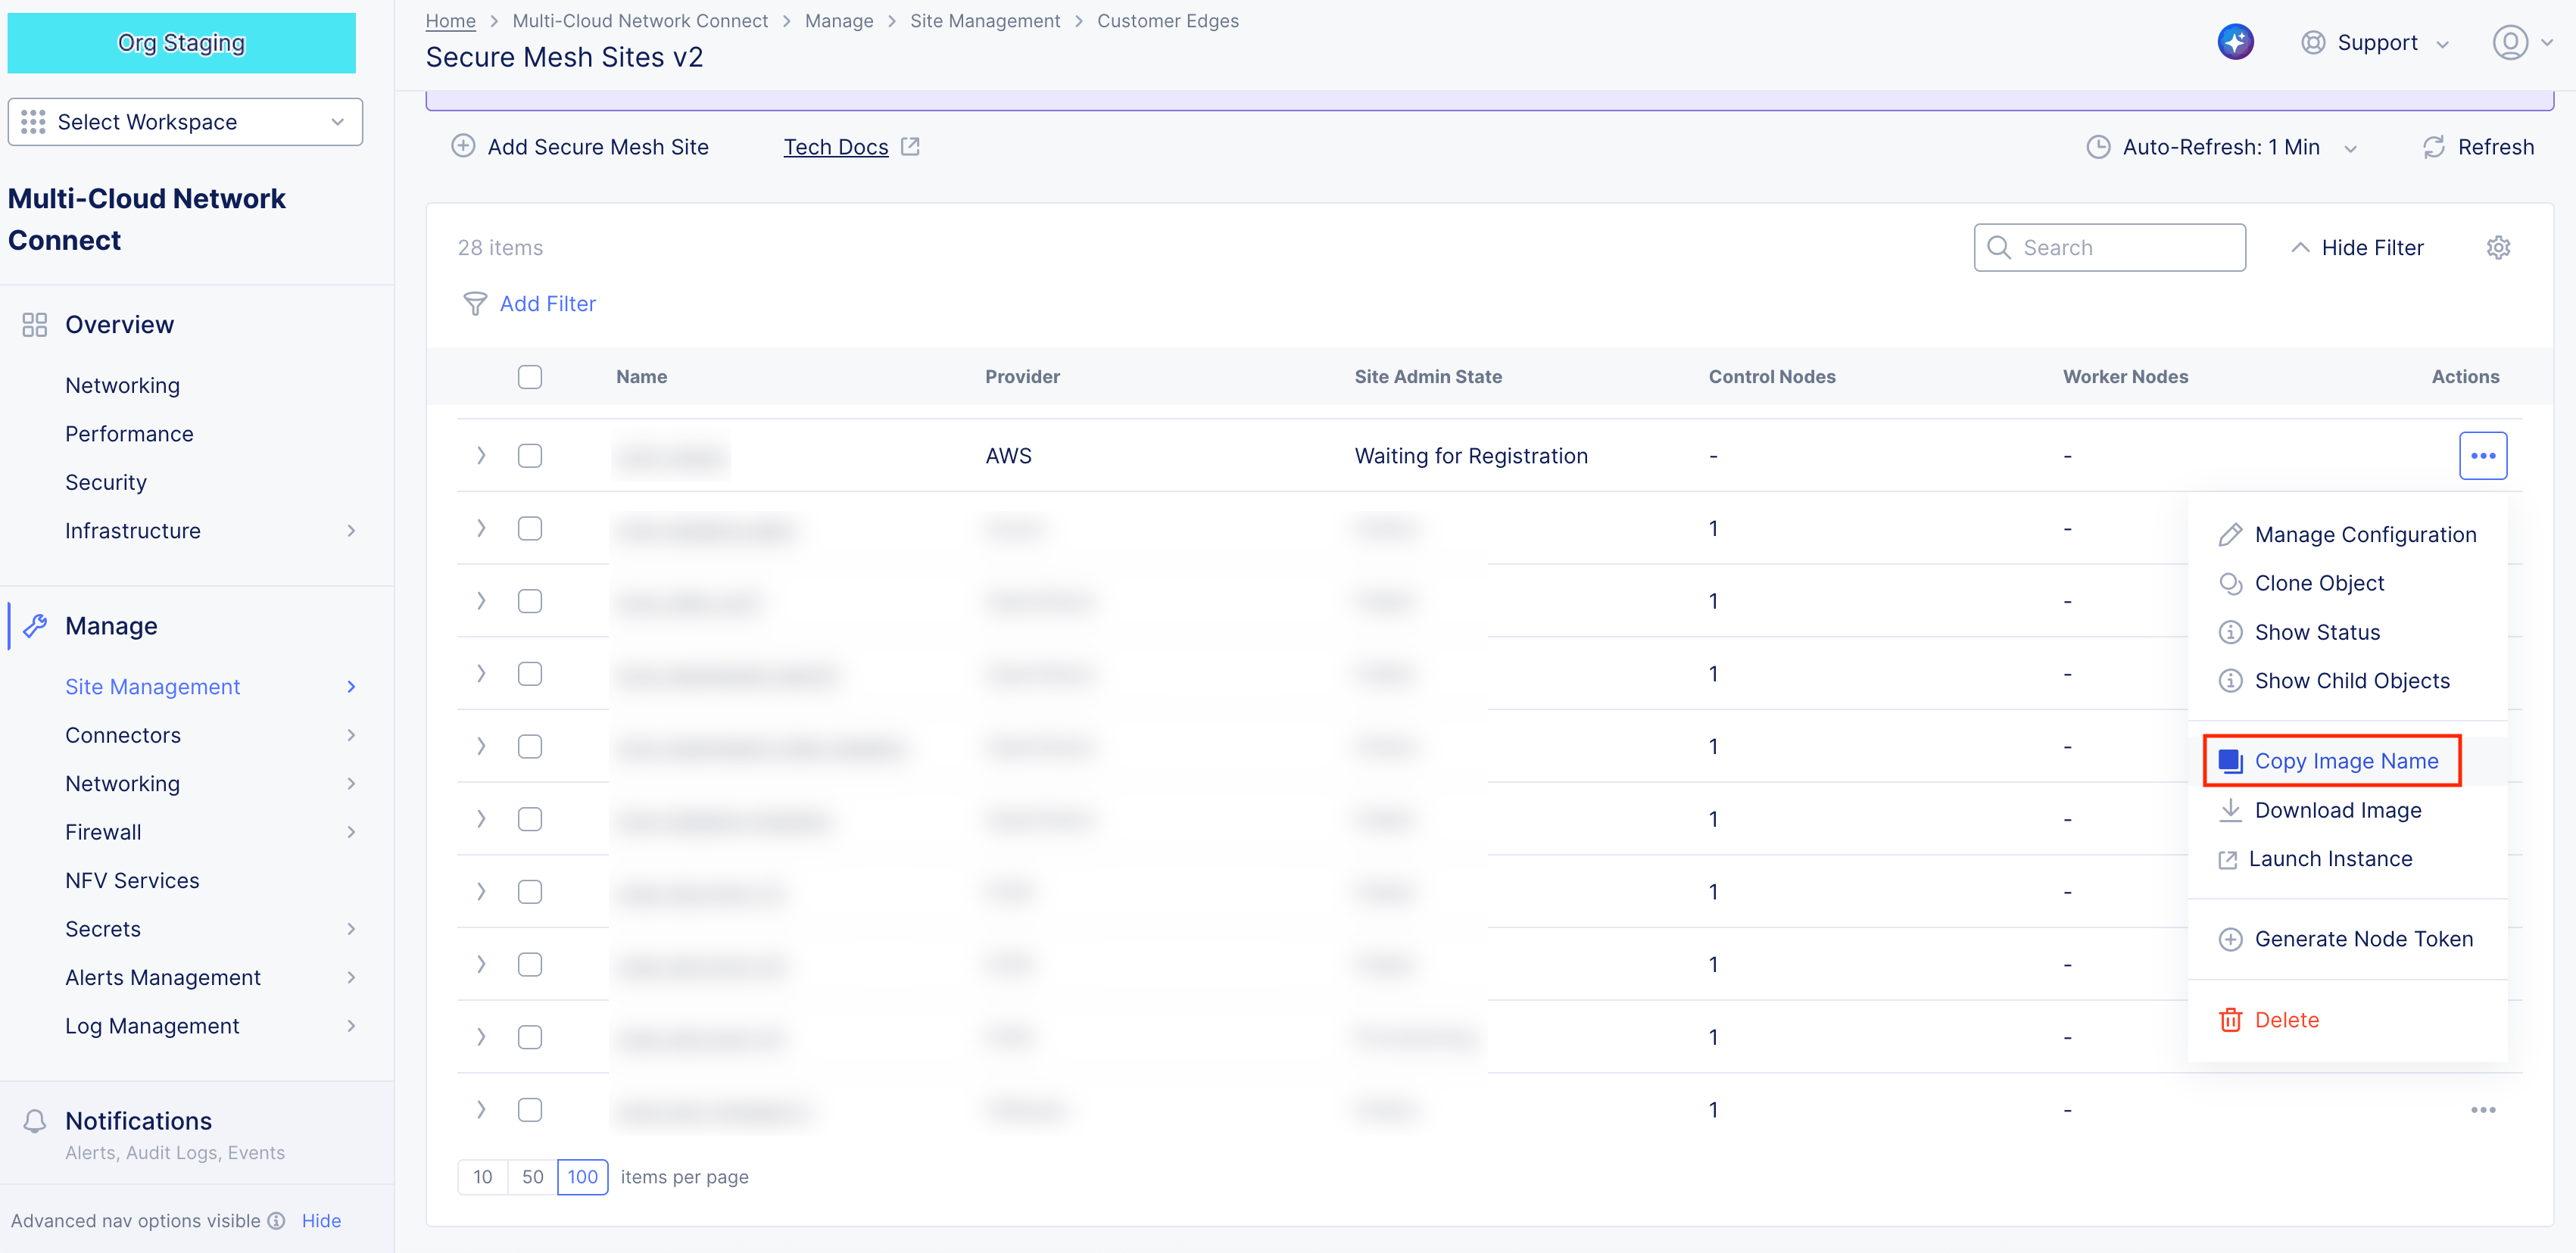Click the Tech Docs external link icon
Image resolution: width=2576 pixels, height=1253 pixels.
tap(910, 147)
